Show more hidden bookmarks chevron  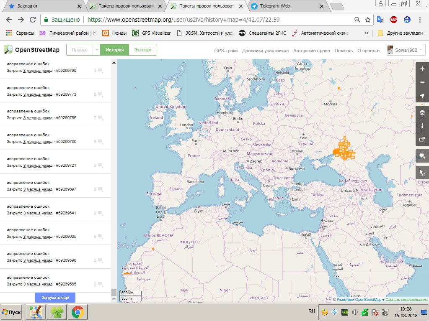coord(366,33)
